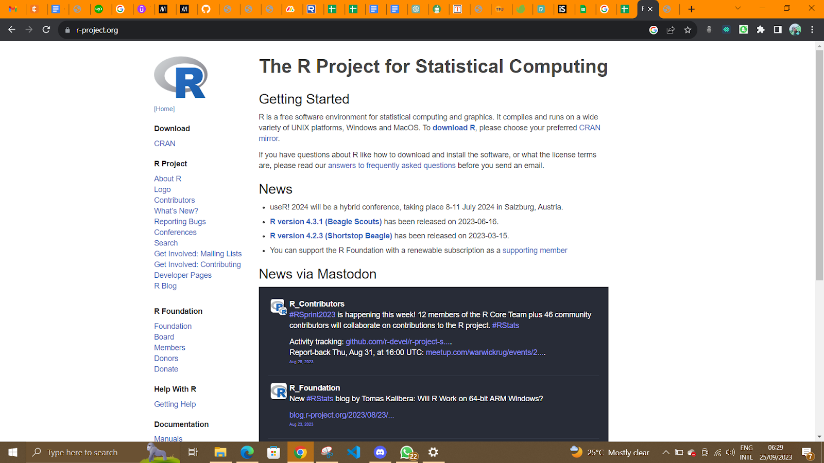Viewport: 824px width, 463px height.
Task: Open Microsoft Edge from the taskbar
Action: 247,452
